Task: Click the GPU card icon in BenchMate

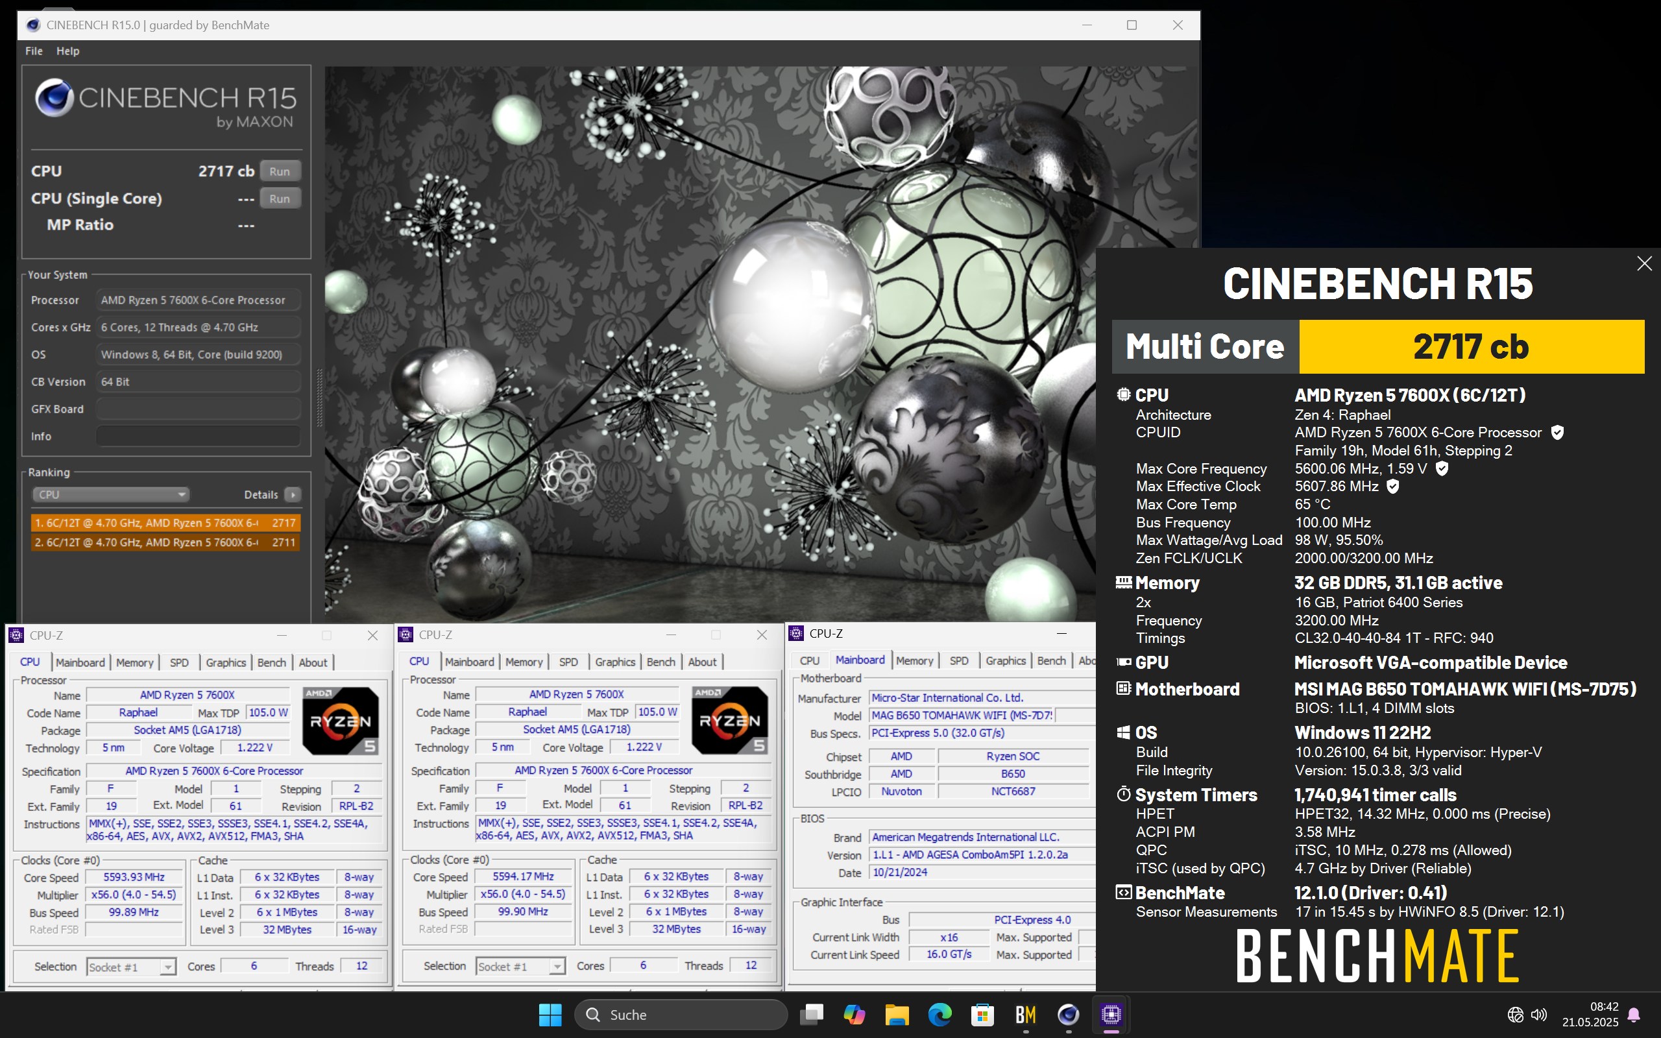Action: (x=1124, y=662)
